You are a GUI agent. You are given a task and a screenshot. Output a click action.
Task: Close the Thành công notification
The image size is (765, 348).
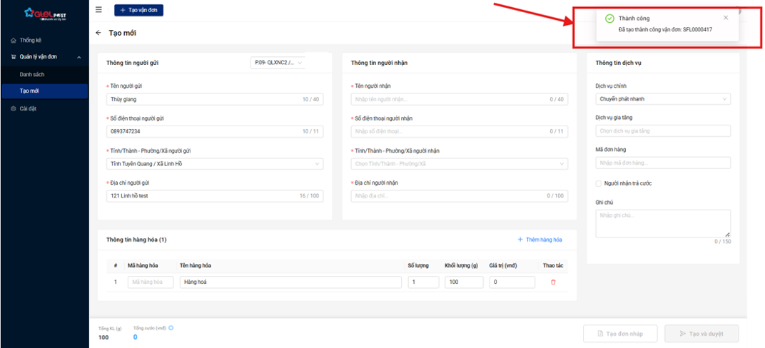tap(726, 18)
